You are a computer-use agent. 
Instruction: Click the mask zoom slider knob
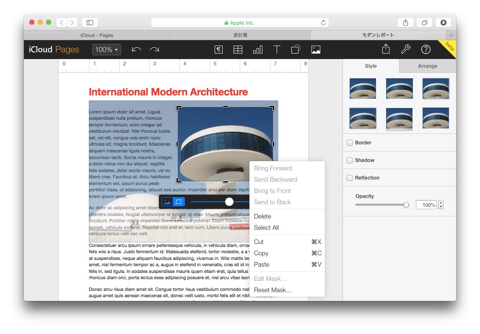pos(229,202)
